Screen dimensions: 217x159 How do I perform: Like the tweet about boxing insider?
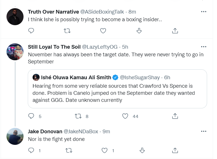103,31
